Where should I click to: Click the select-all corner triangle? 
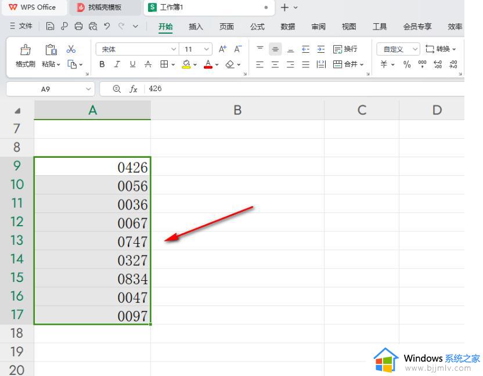[x=17, y=111]
